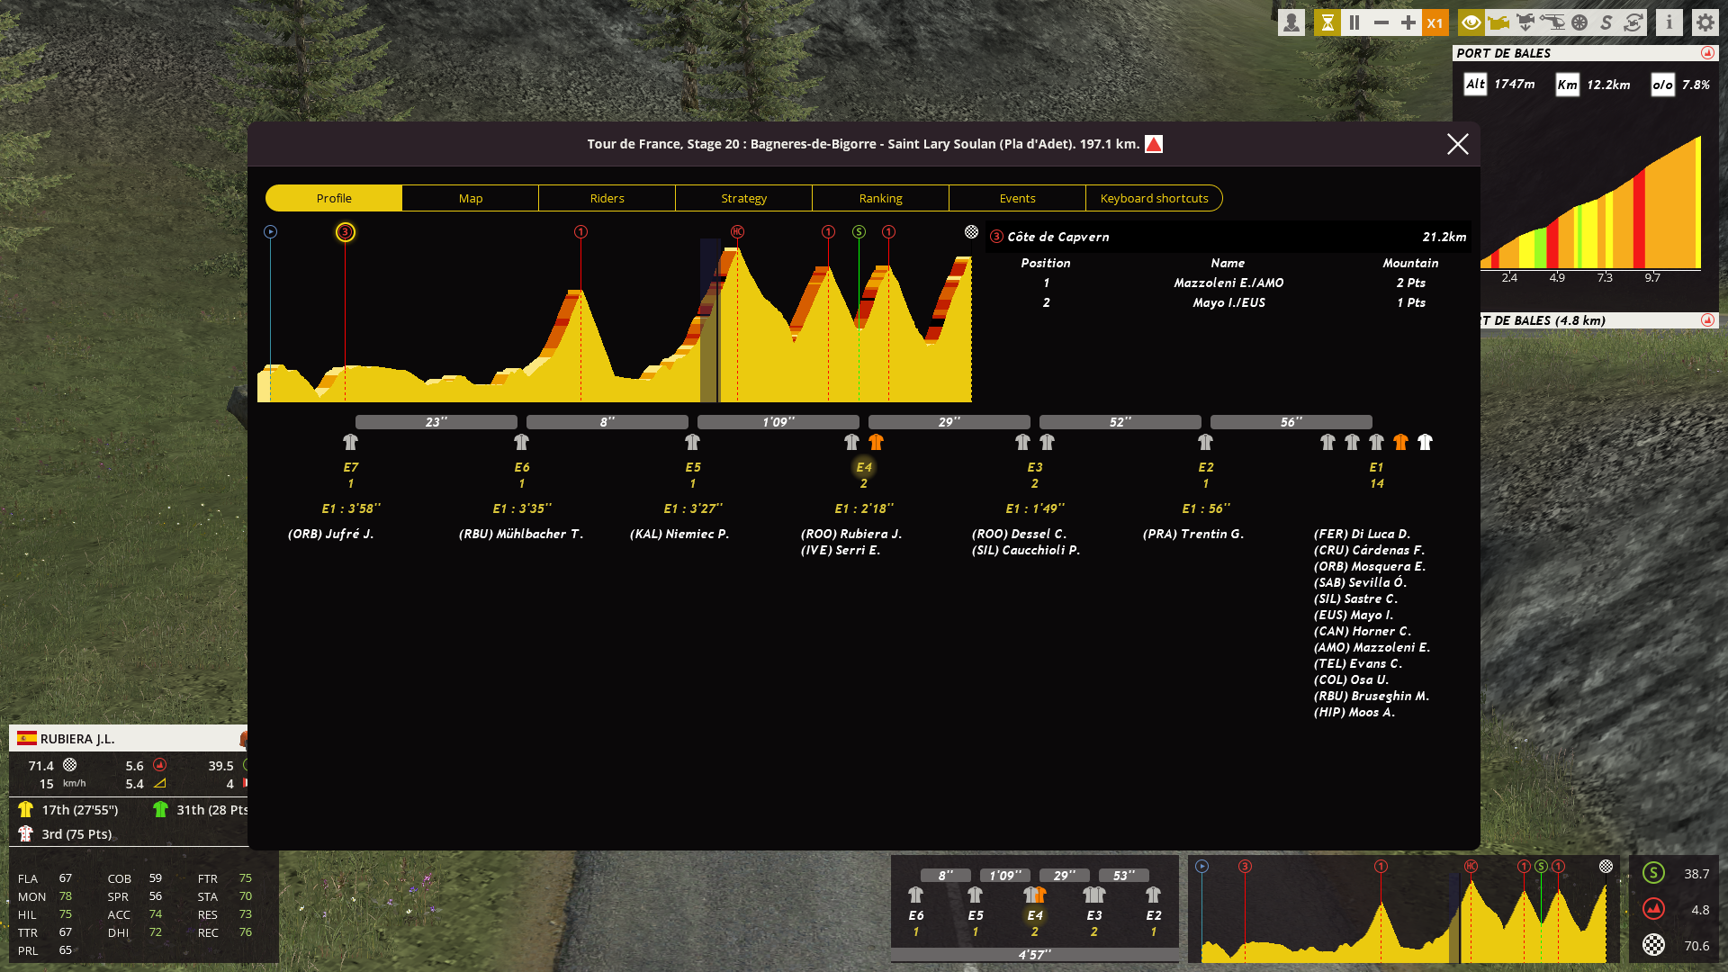Select the highlighted category 3 climb marker
The width and height of the screenshot is (1728, 972).
(345, 232)
